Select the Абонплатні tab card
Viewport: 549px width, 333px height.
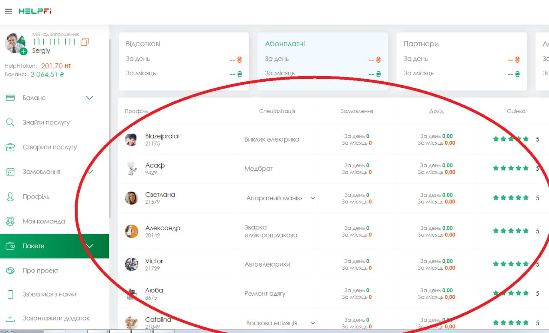tap(322, 61)
